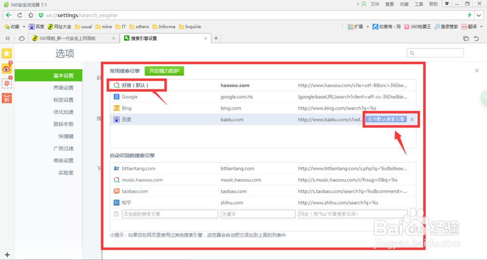Viewport: 487px width, 260px height.
Task: Open 如意淘 extension
Action: click(387, 27)
